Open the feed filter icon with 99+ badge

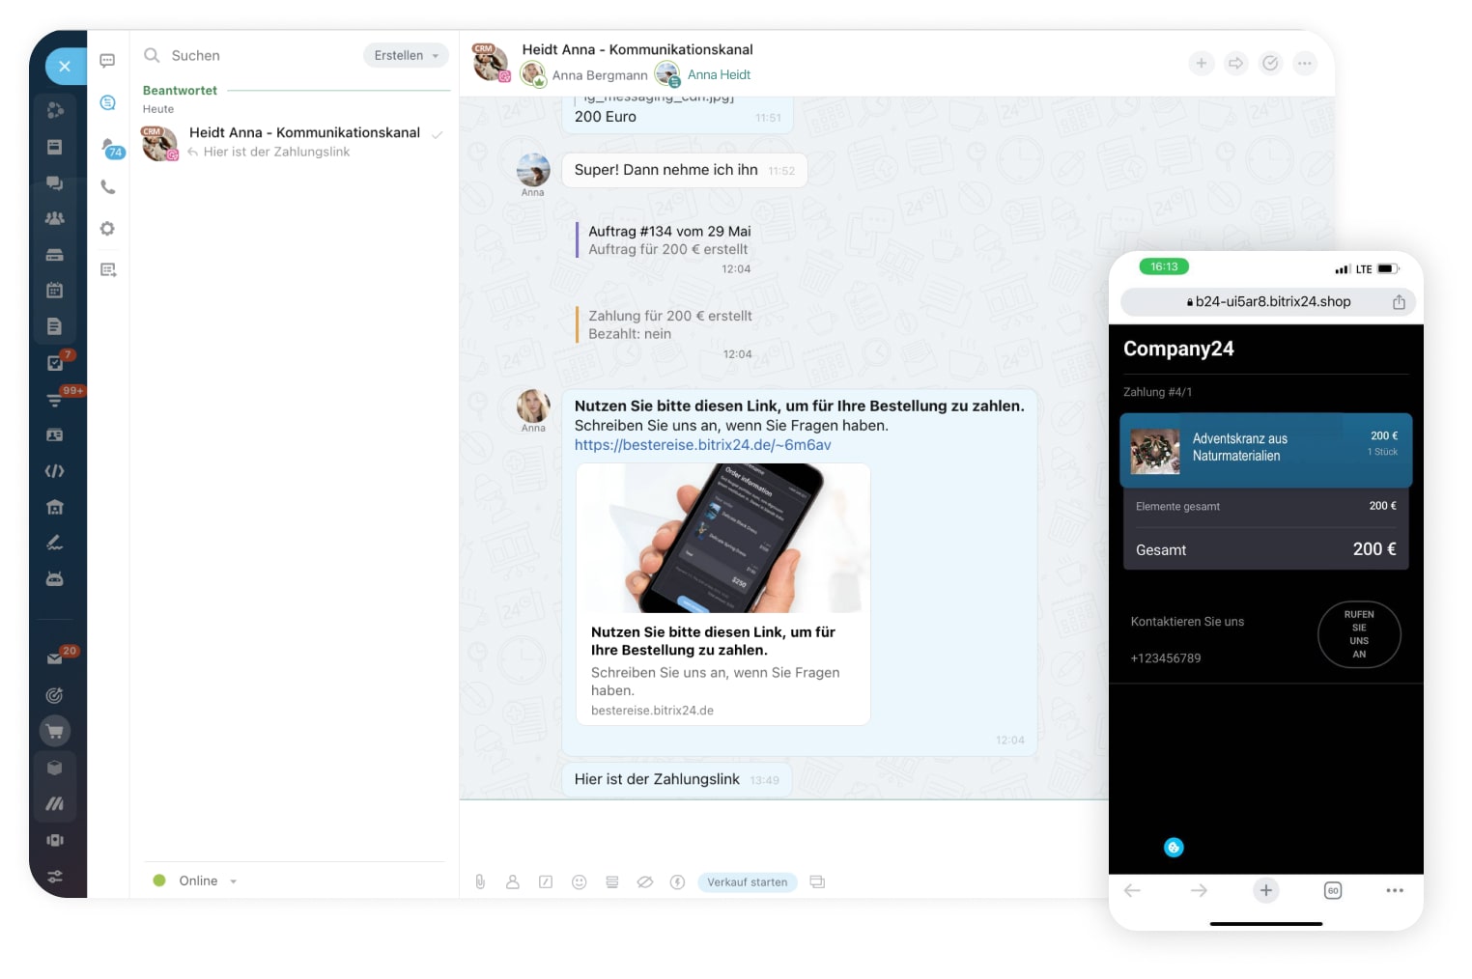(x=56, y=398)
